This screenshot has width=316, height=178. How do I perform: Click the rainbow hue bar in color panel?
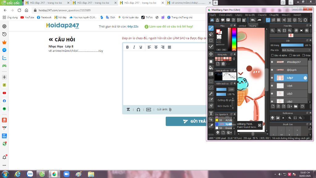234,39
